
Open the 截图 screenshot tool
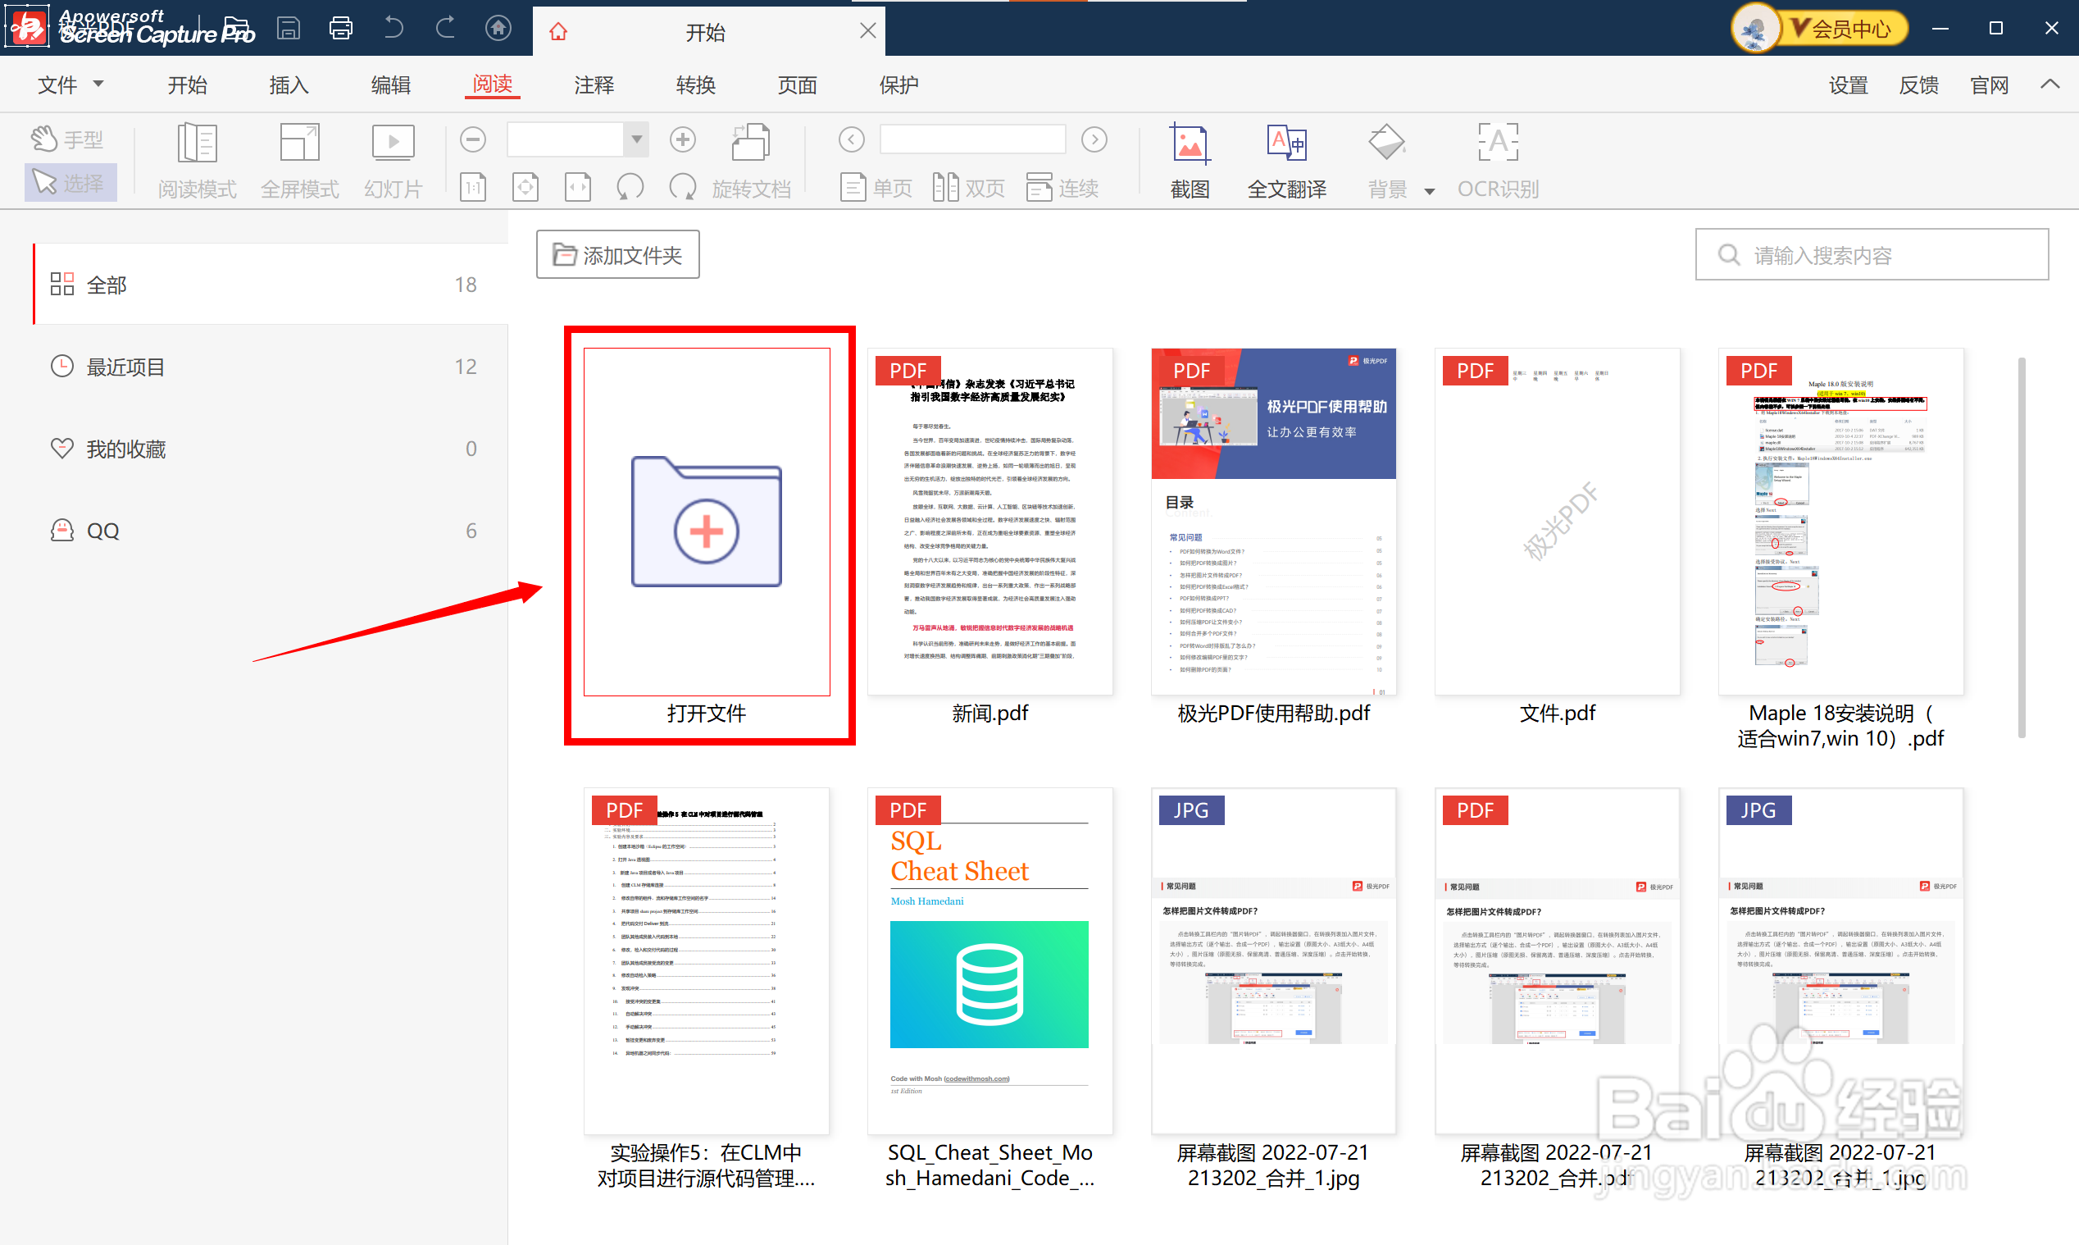(x=1190, y=161)
